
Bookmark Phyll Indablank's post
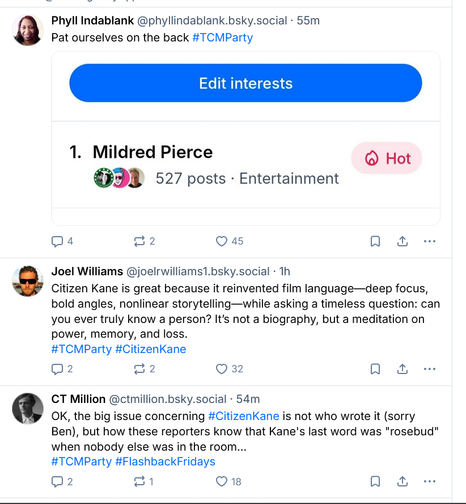click(x=375, y=241)
